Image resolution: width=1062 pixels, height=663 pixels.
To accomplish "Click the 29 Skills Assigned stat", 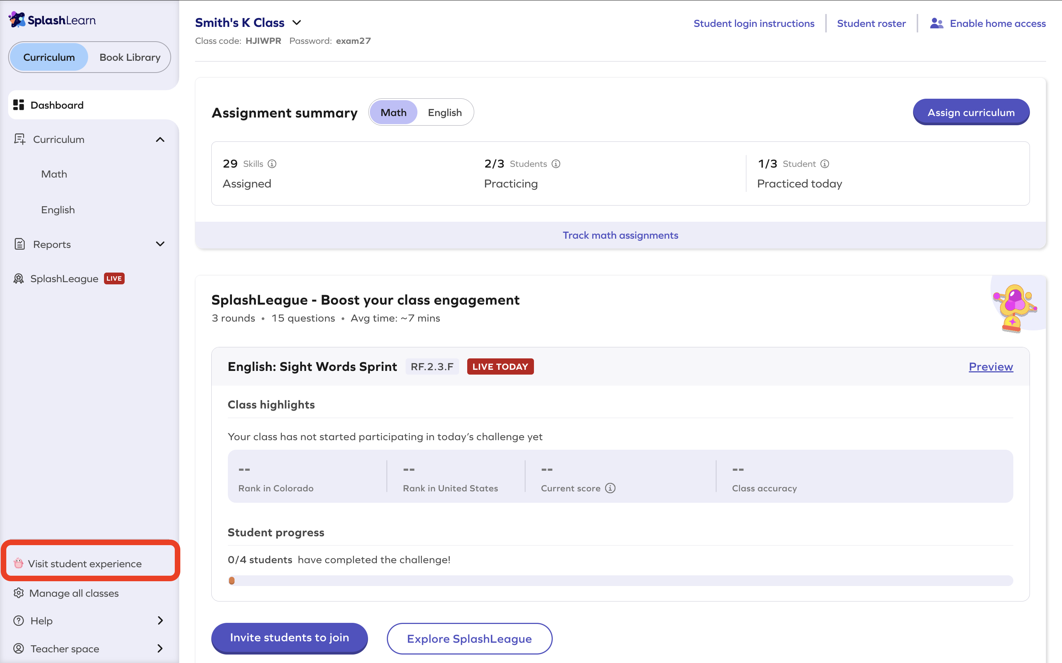I will coord(250,173).
